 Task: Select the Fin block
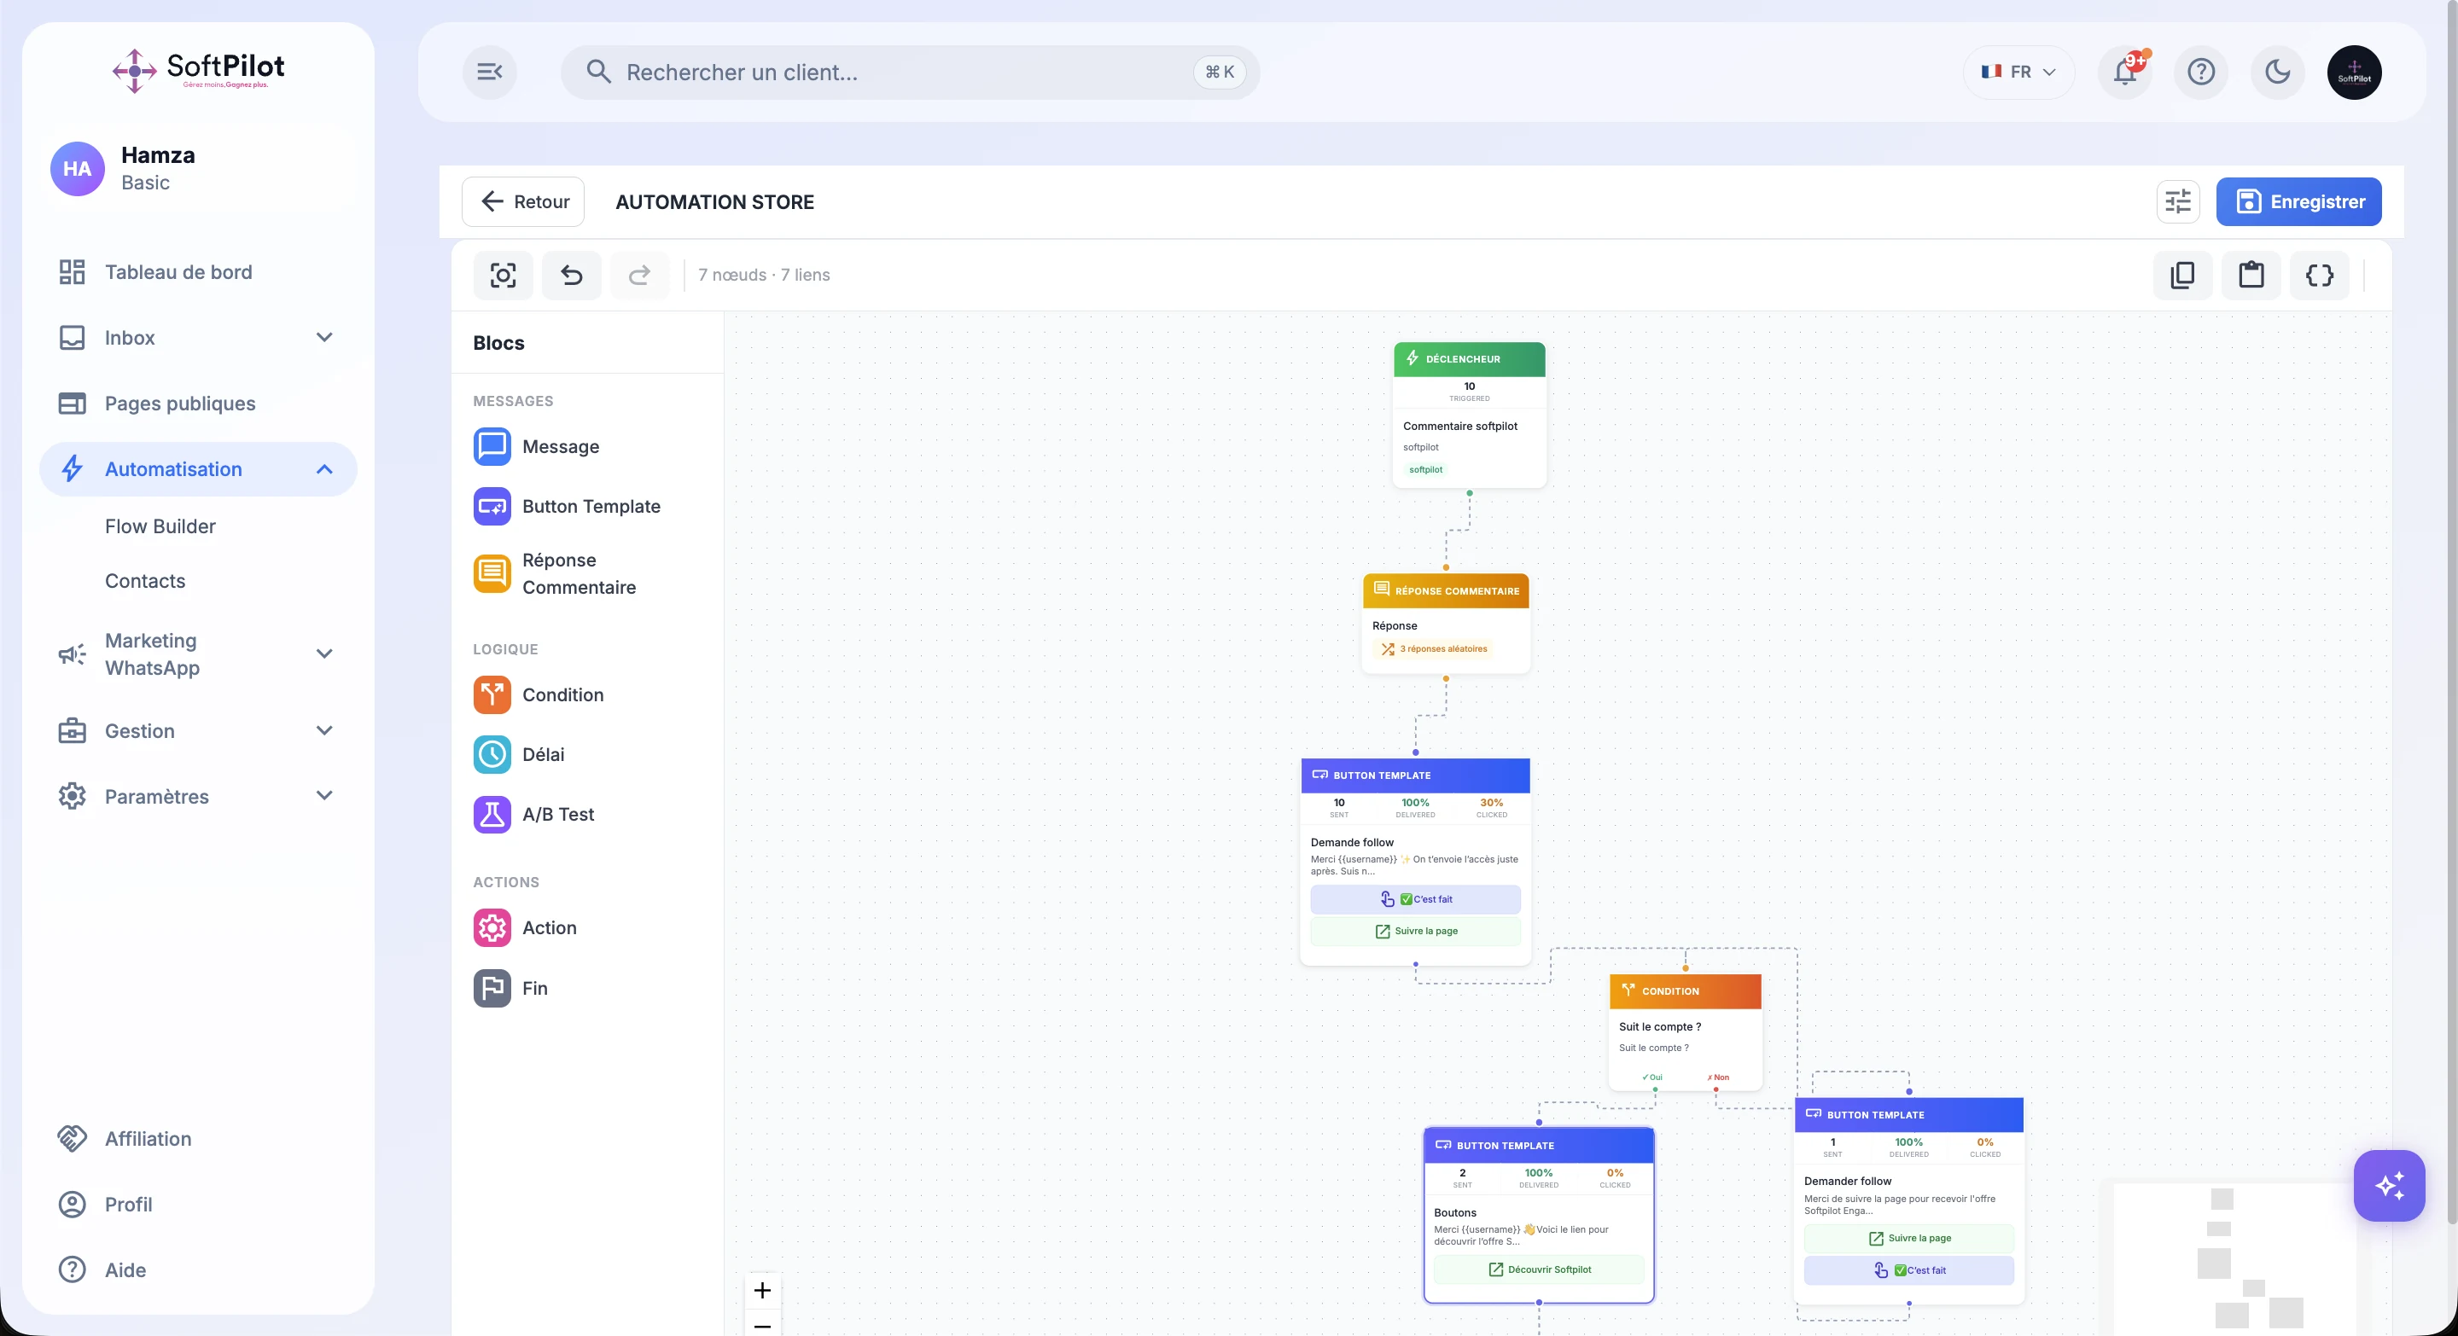(587, 988)
